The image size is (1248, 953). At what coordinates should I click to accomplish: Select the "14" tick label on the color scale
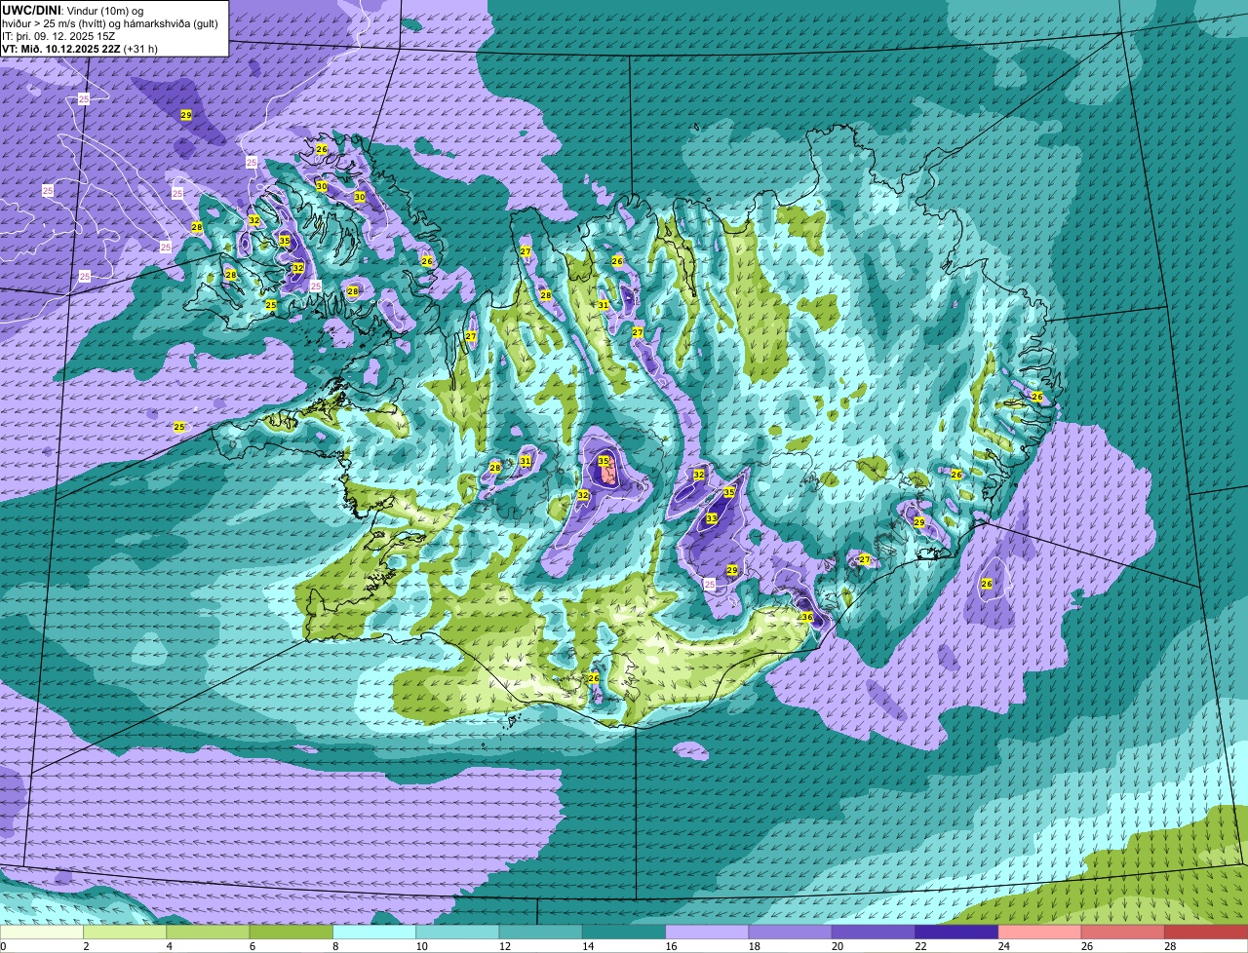[587, 946]
